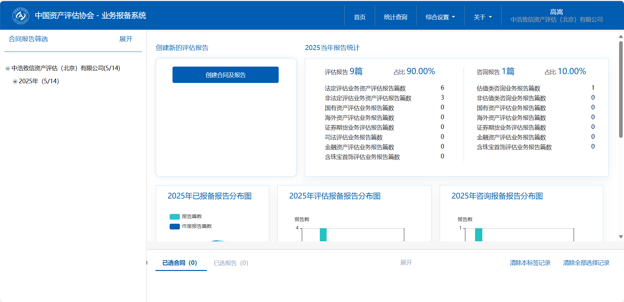Click the teal bar in 评估报备 chart
The image size is (624, 302).
pos(323,235)
